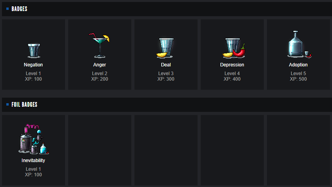The image size is (332, 187).
Task: Click the BADGES section header
Action: [19, 9]
